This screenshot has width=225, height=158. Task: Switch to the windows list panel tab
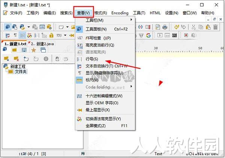(x=43, y=50)
